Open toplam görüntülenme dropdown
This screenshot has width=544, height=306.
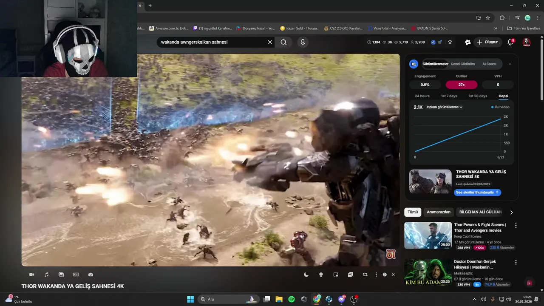pyautogui.click(x=444, y=107)
